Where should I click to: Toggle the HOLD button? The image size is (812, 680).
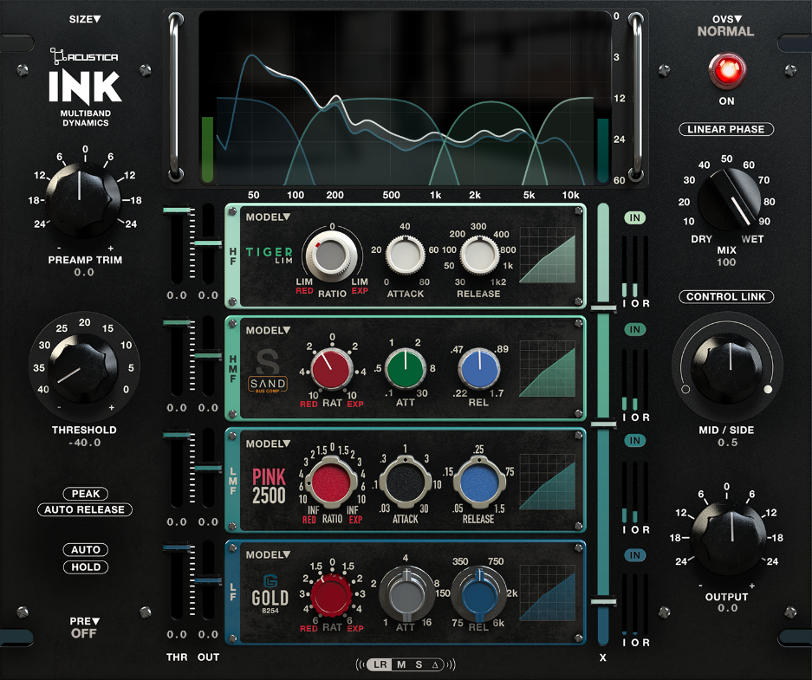pyautogui.click(x=86, y=567)
